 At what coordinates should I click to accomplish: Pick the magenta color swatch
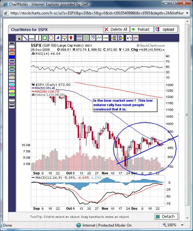click(12, 88)
